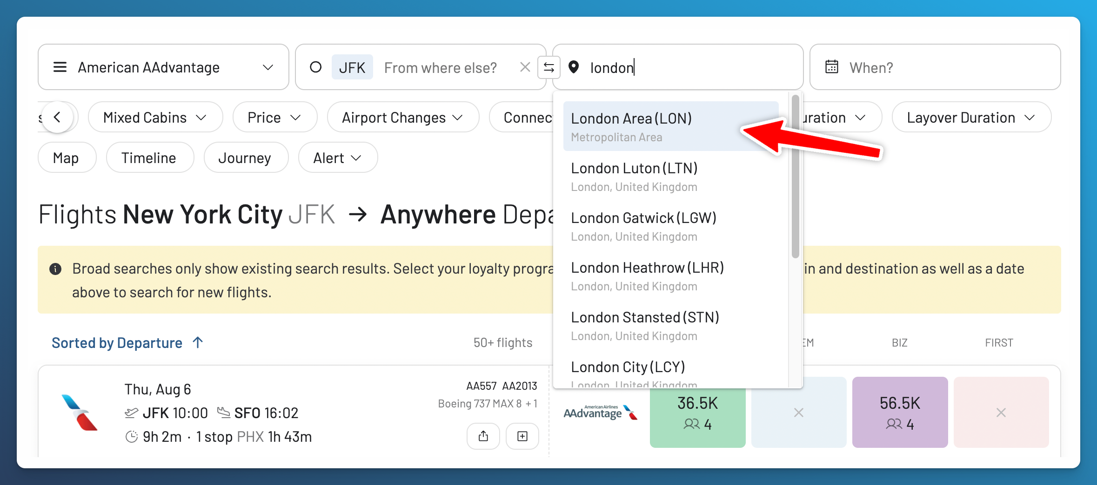1097x485 pixels.
Task: Click the unavailable first class fare cell
Action: point(1001,412)
